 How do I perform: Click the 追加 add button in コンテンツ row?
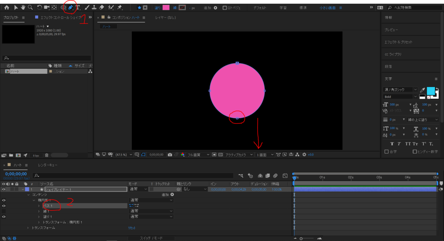click(x=172, y=194)
